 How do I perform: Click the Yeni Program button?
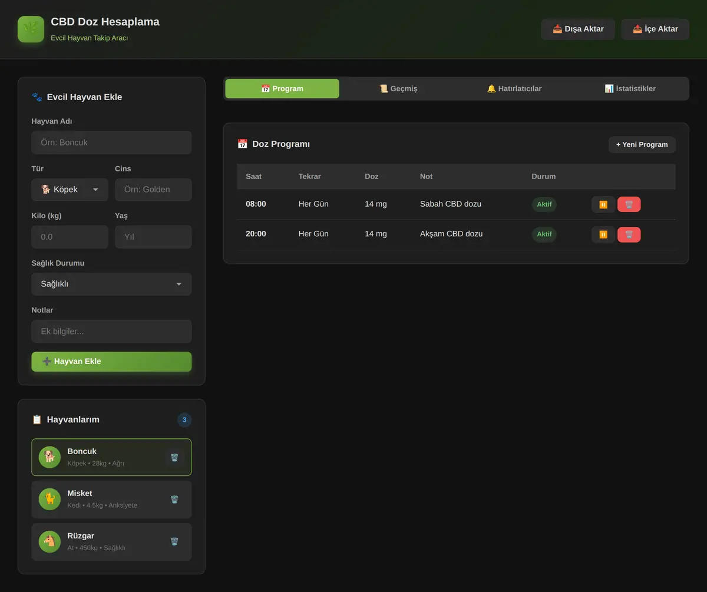coord(642,144)
